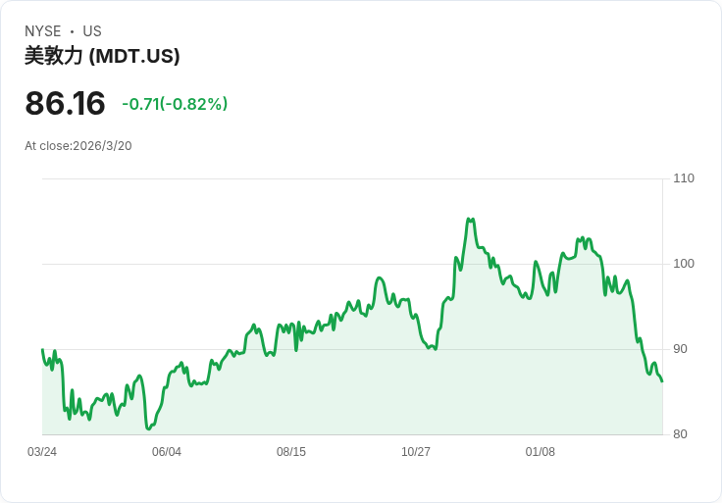Viewport: 722px width, 503px height.
Task: Click the 03/24 date on x-axis
Action: 42,452
